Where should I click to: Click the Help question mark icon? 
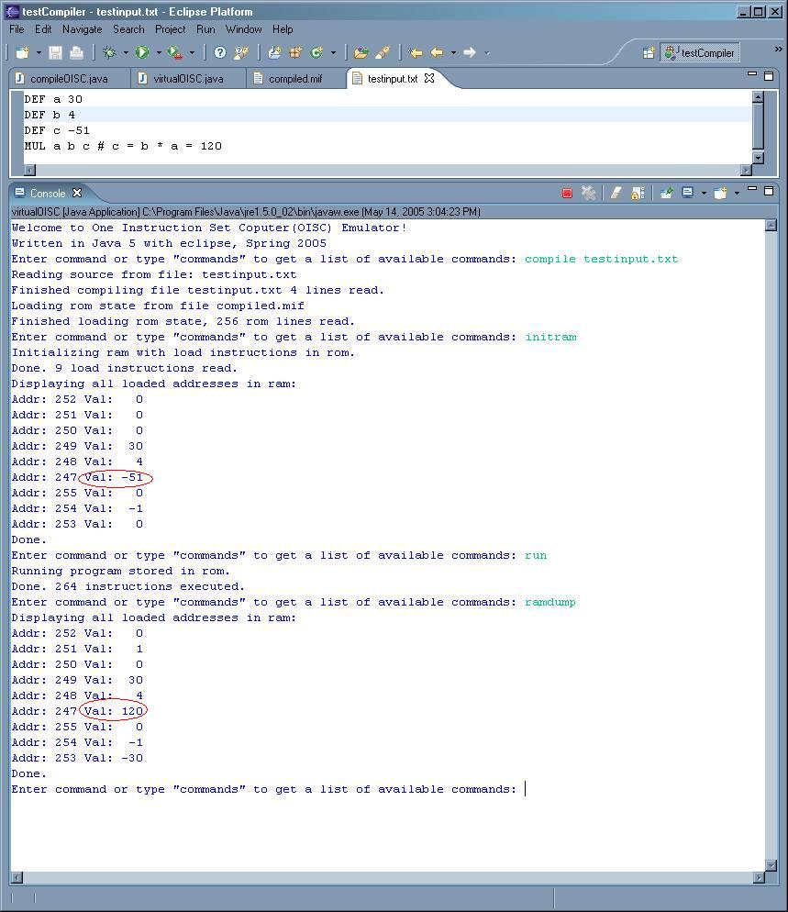click(x=220, y=53)
